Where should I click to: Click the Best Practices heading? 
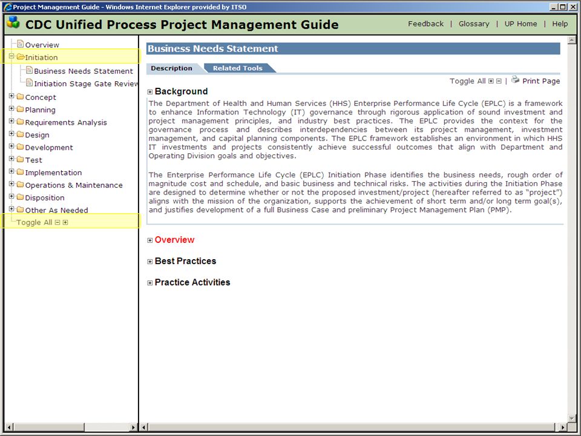click(x=185, y=261)
